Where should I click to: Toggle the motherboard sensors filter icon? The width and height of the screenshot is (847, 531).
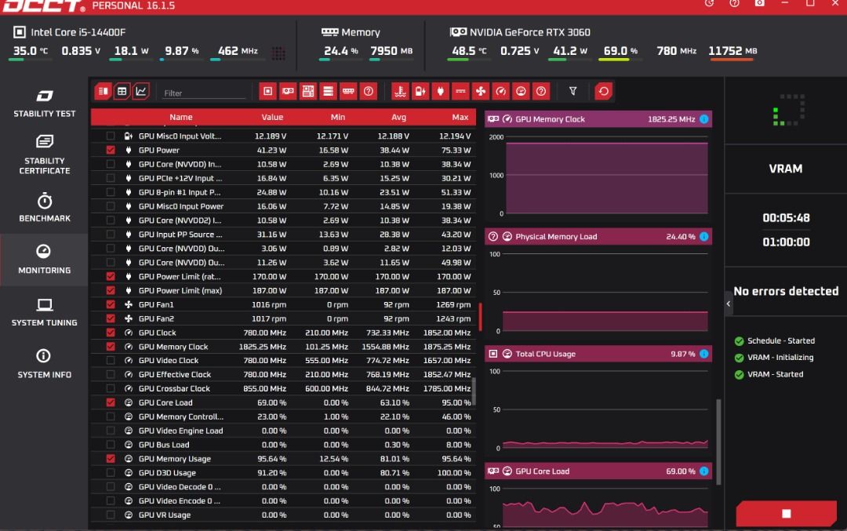[x=308, y=91]
